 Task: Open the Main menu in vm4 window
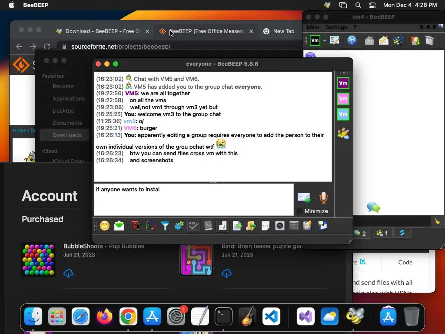click(313, 27)
